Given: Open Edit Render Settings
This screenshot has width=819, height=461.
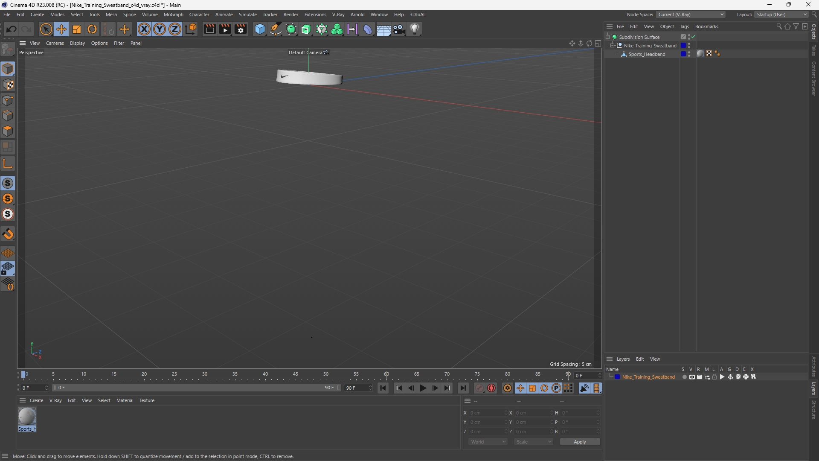Looking at the screenshot, I should pos(241,29).
